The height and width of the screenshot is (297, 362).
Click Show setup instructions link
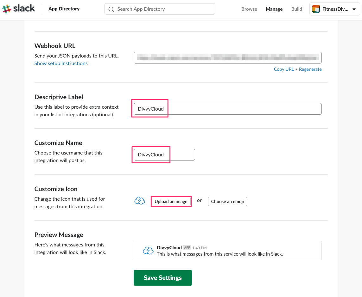tap(61, 63)
